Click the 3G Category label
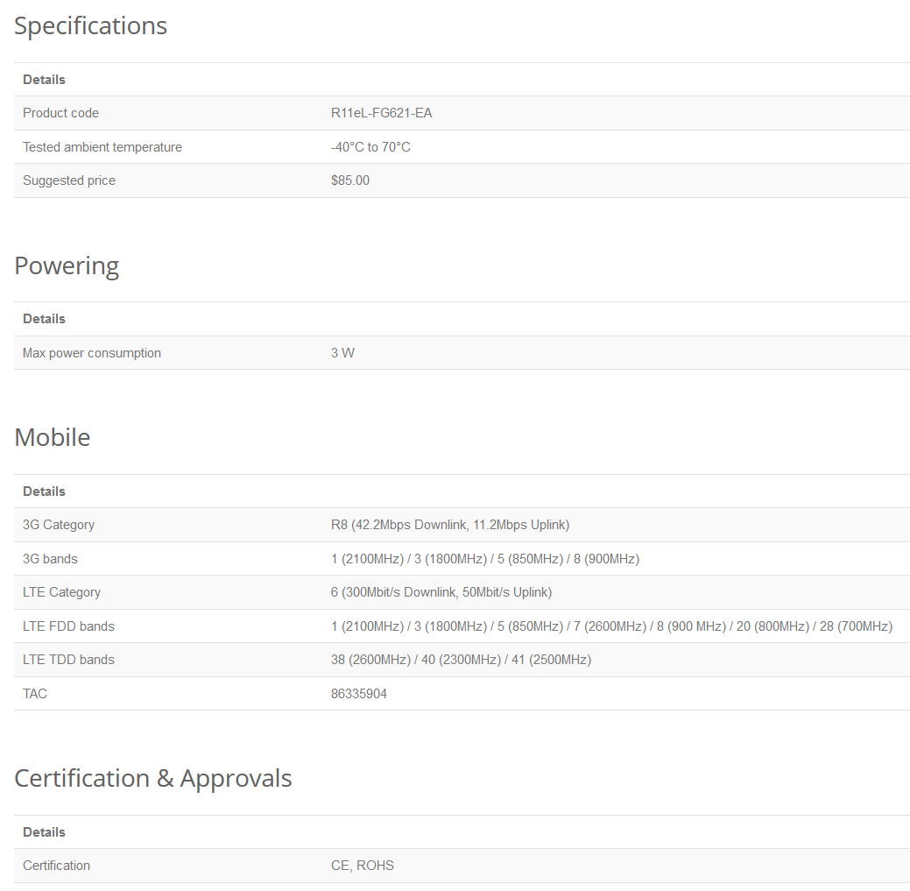The height and width of the screenshot is (891, 910). (x=59, y=525)
